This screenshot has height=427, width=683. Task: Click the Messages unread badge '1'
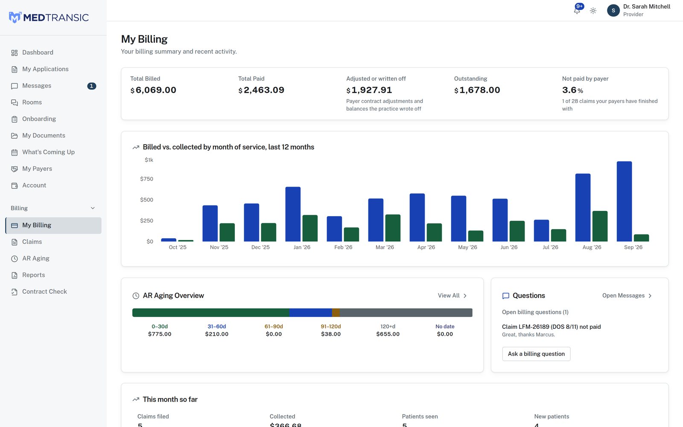coord(92,86)
